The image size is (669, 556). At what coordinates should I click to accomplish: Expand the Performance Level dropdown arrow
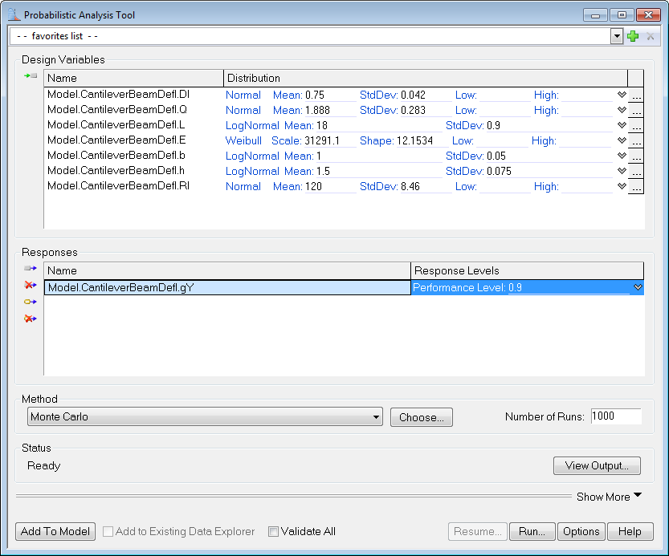pos(638,287)
